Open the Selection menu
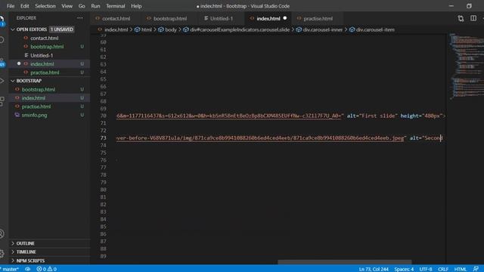The image size is (484, 272). pos(45,6)
